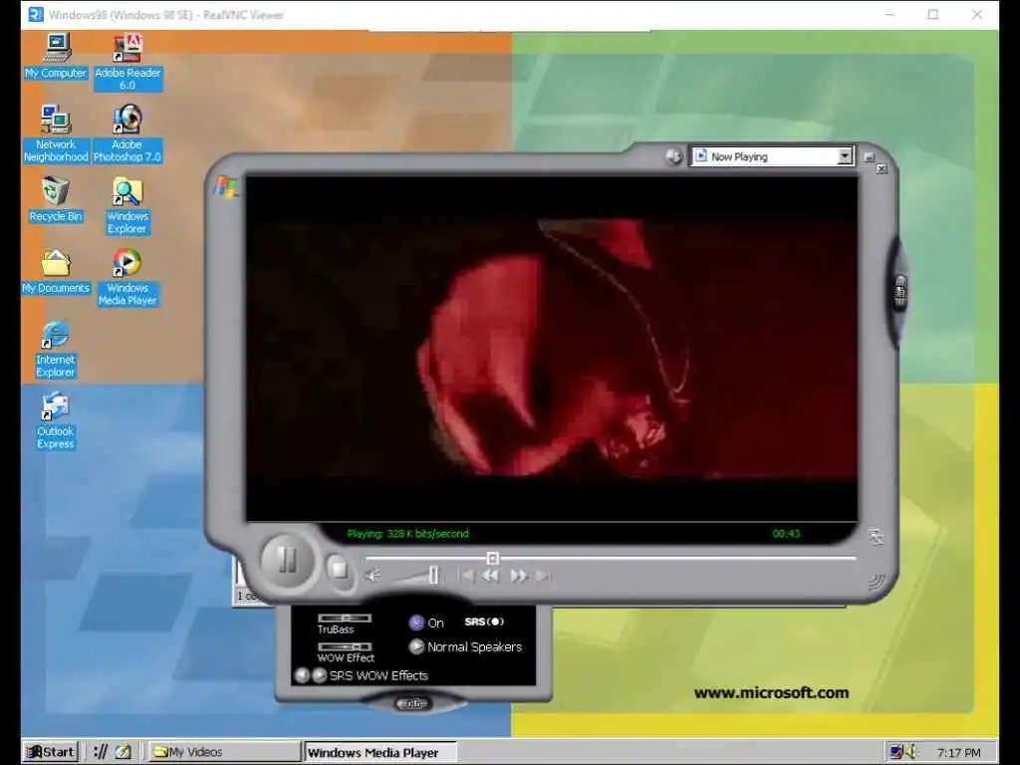Viewport: 1020px width, 765px height.
Task: Toggle SRS WOW On button
Action: 416,623
